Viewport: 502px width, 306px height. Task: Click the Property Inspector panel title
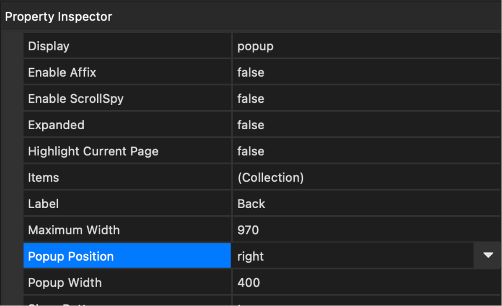[58, 17]
